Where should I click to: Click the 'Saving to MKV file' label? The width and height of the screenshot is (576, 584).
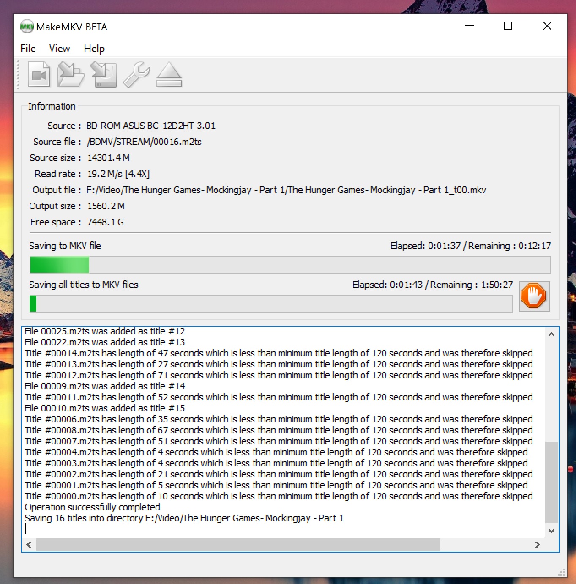click(65, 246)
